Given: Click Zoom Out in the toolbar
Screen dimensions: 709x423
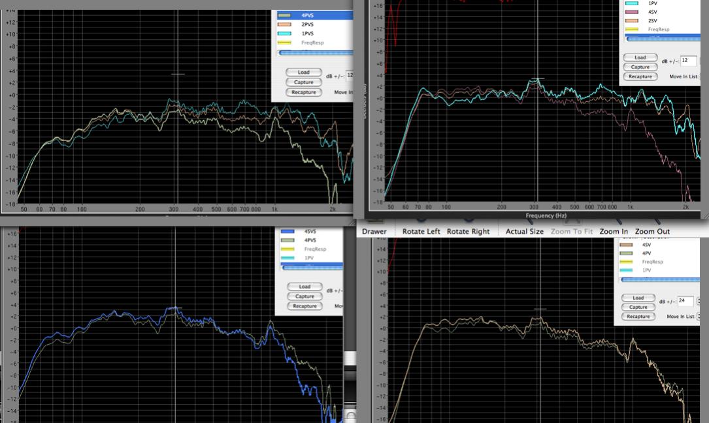Looking at the screenshot, I should click(x=653, y=231).
